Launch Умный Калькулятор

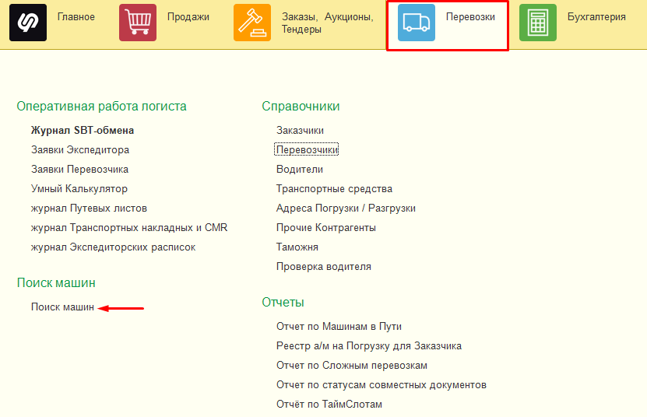click(79, 188)
